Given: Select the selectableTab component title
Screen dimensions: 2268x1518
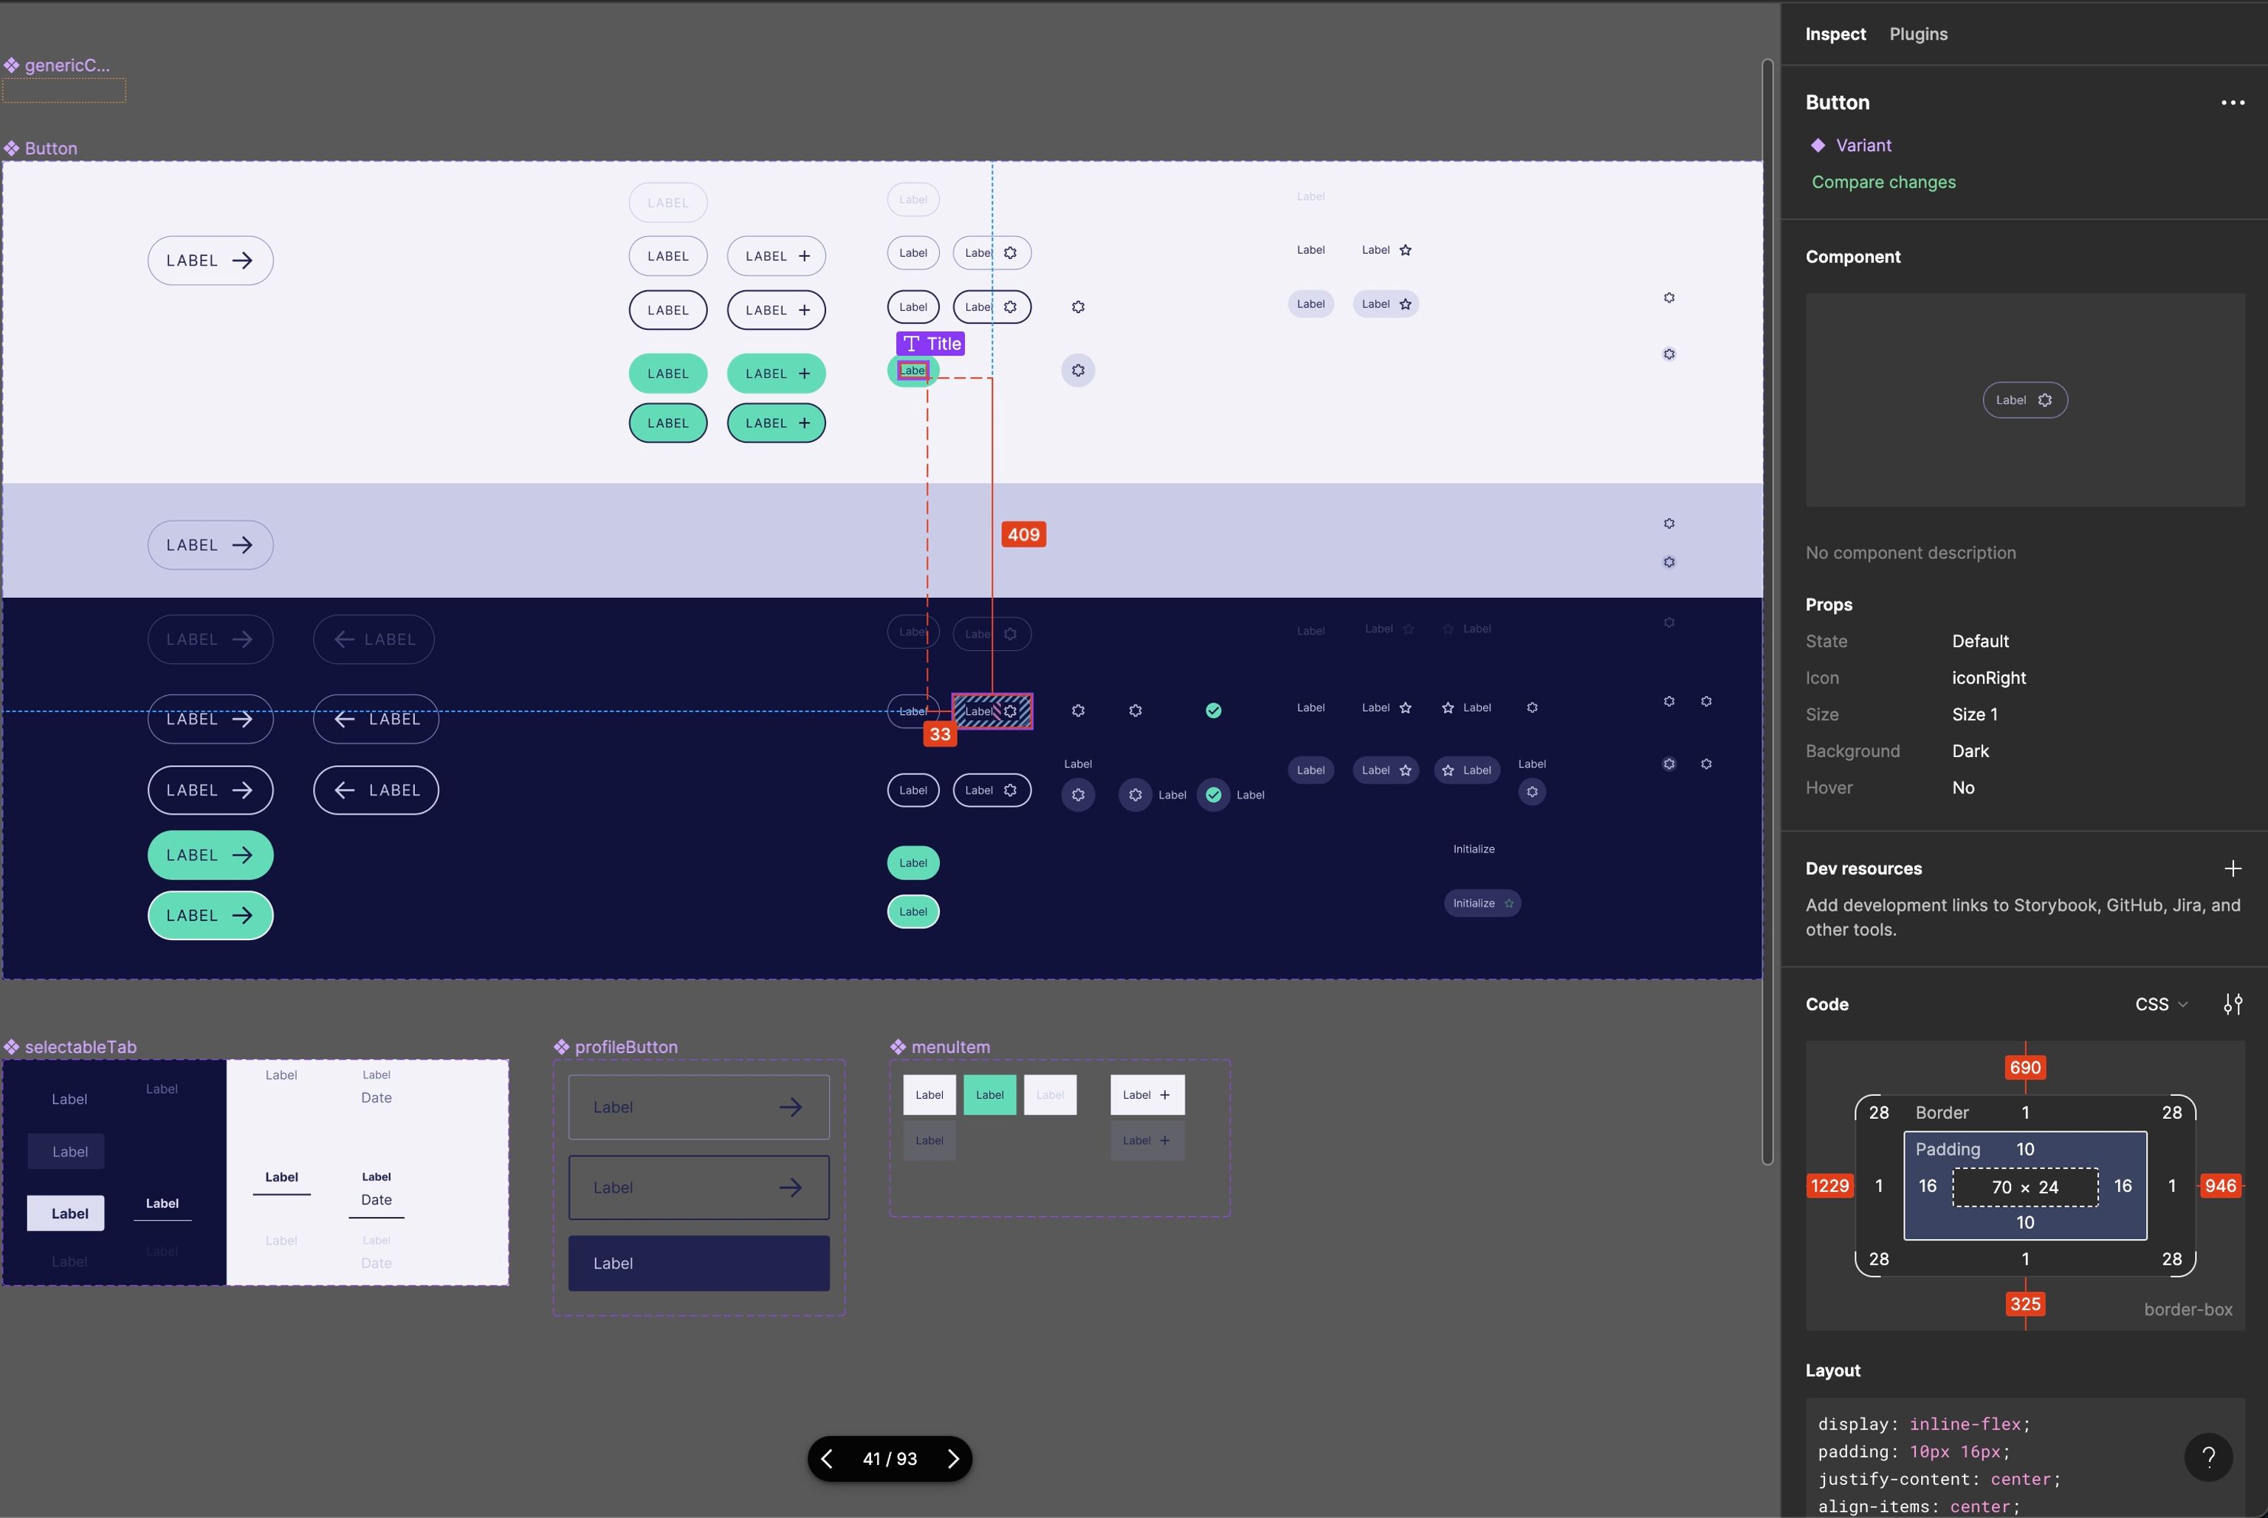Looking at the screenshot, I should pos(80,1046).
